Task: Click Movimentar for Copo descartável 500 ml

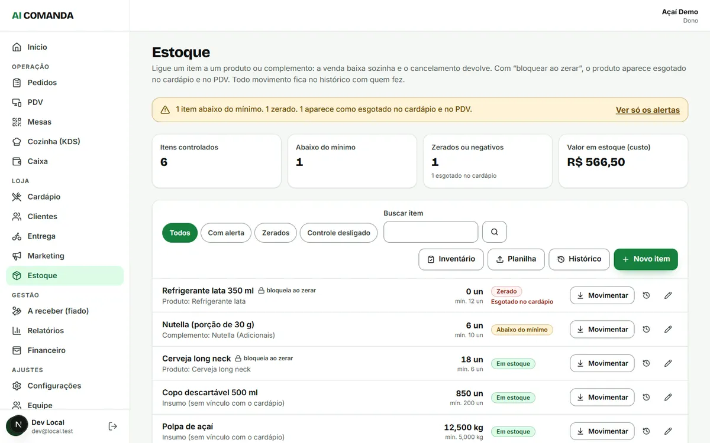Action: (602, 398)
